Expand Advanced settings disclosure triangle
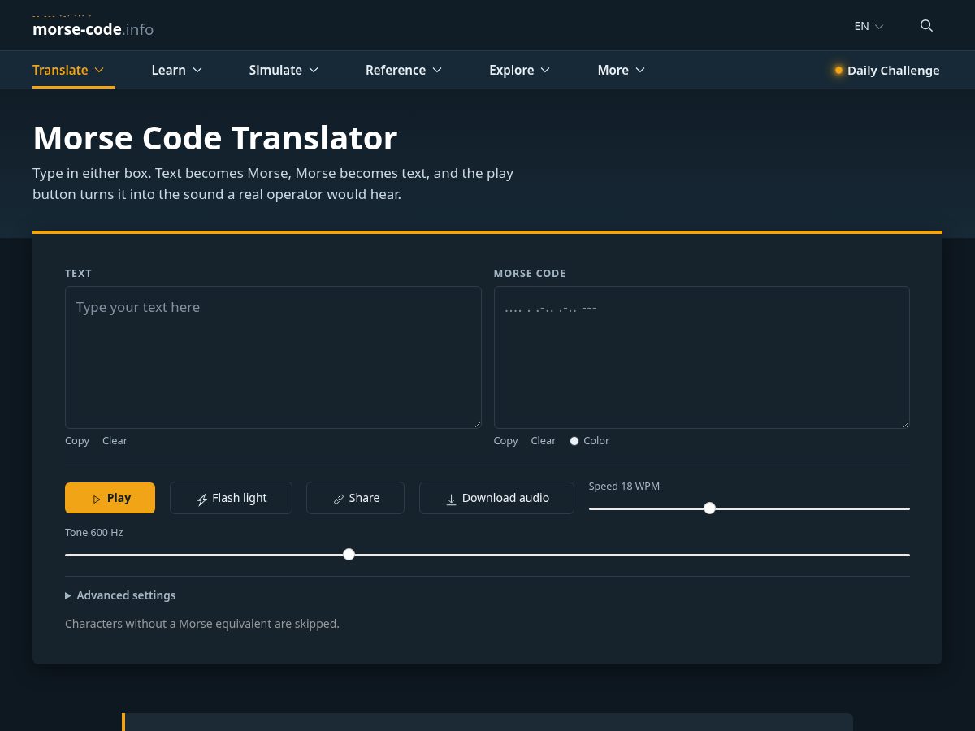Viewport: 975px width, 731px height. [x=68, y=595]
